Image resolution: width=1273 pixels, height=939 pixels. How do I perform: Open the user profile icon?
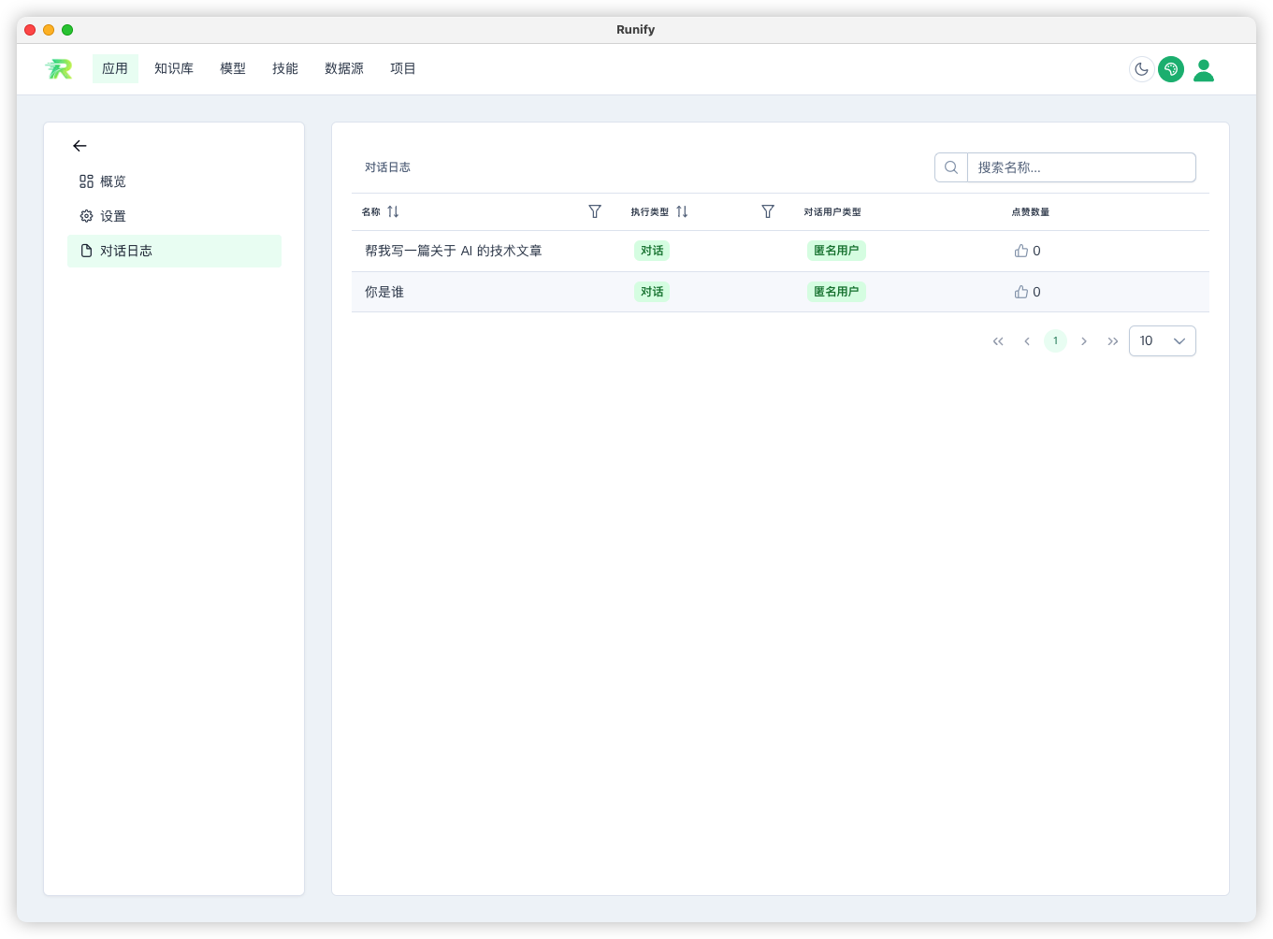tap(1204, 69)
